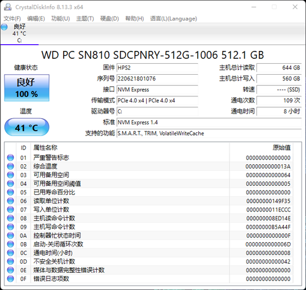Click power on hours value 8 小时
Image resolution: width=306 pixels, height=290 pixels.
pos(279,112)
